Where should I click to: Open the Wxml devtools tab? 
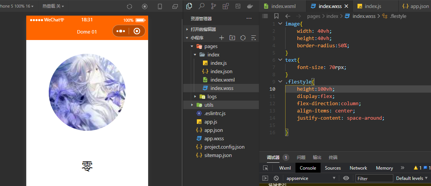[285, 168]
